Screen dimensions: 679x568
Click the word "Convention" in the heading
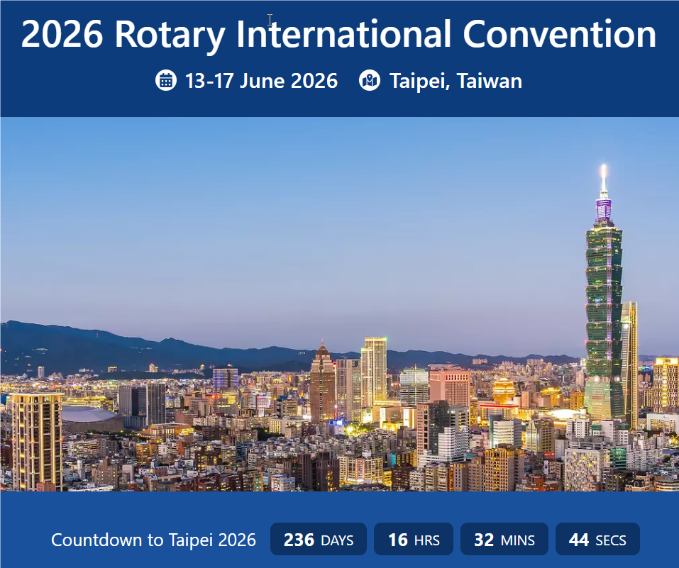coord(558,34)
